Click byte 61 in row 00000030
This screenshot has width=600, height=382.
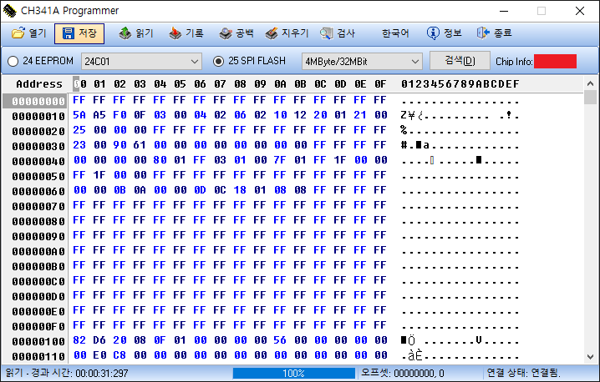[140, 145]
